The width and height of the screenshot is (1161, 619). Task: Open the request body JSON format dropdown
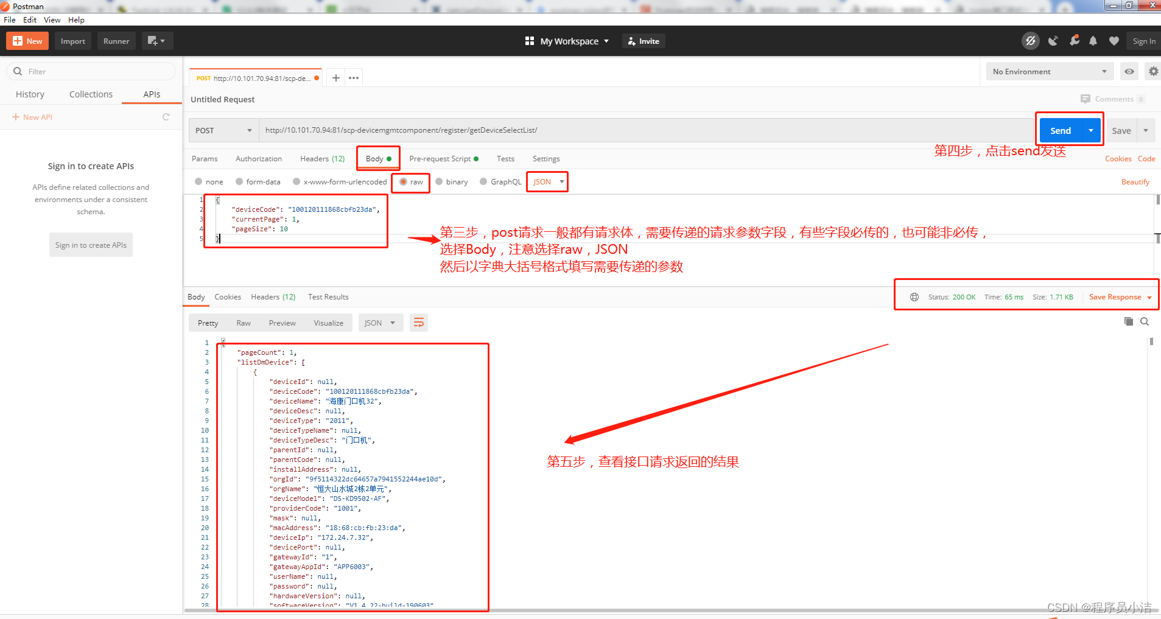tap(548, 181)
